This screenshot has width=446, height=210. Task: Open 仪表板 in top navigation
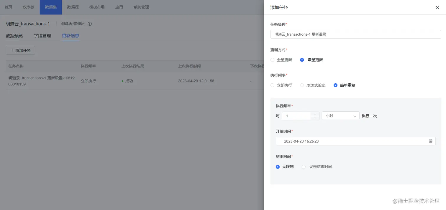pyautogui.click(x=29, y=7)
